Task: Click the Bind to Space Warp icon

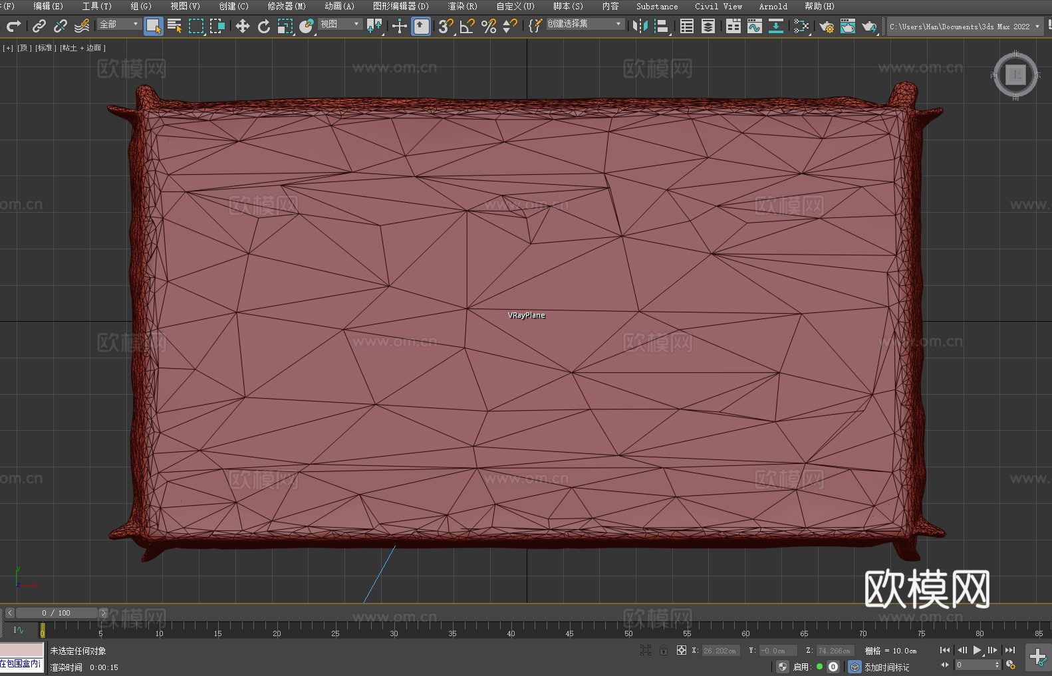Action: (82, 26)
